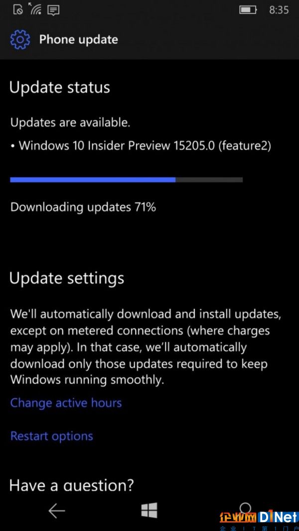299x531 pixels.
Task: Tap the Search magnifier navigation icon
Action: click(x=245, y=508)
